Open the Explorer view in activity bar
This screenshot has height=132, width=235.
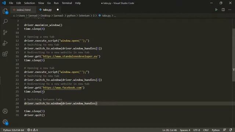[5, 11]
